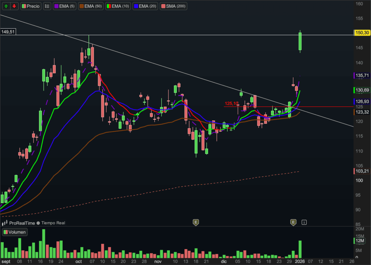Click the red 125,10 level label
The height and width of the screenshot is (265, 371).
point(232,104)
